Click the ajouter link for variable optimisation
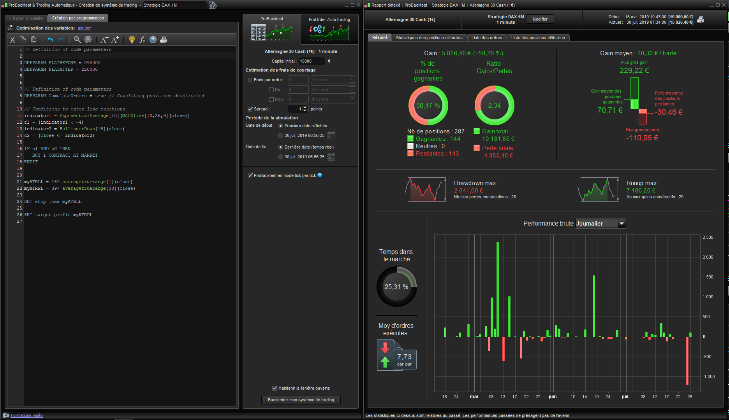The image size is (729, 420). pyautogui.click(x=84, y=28)
